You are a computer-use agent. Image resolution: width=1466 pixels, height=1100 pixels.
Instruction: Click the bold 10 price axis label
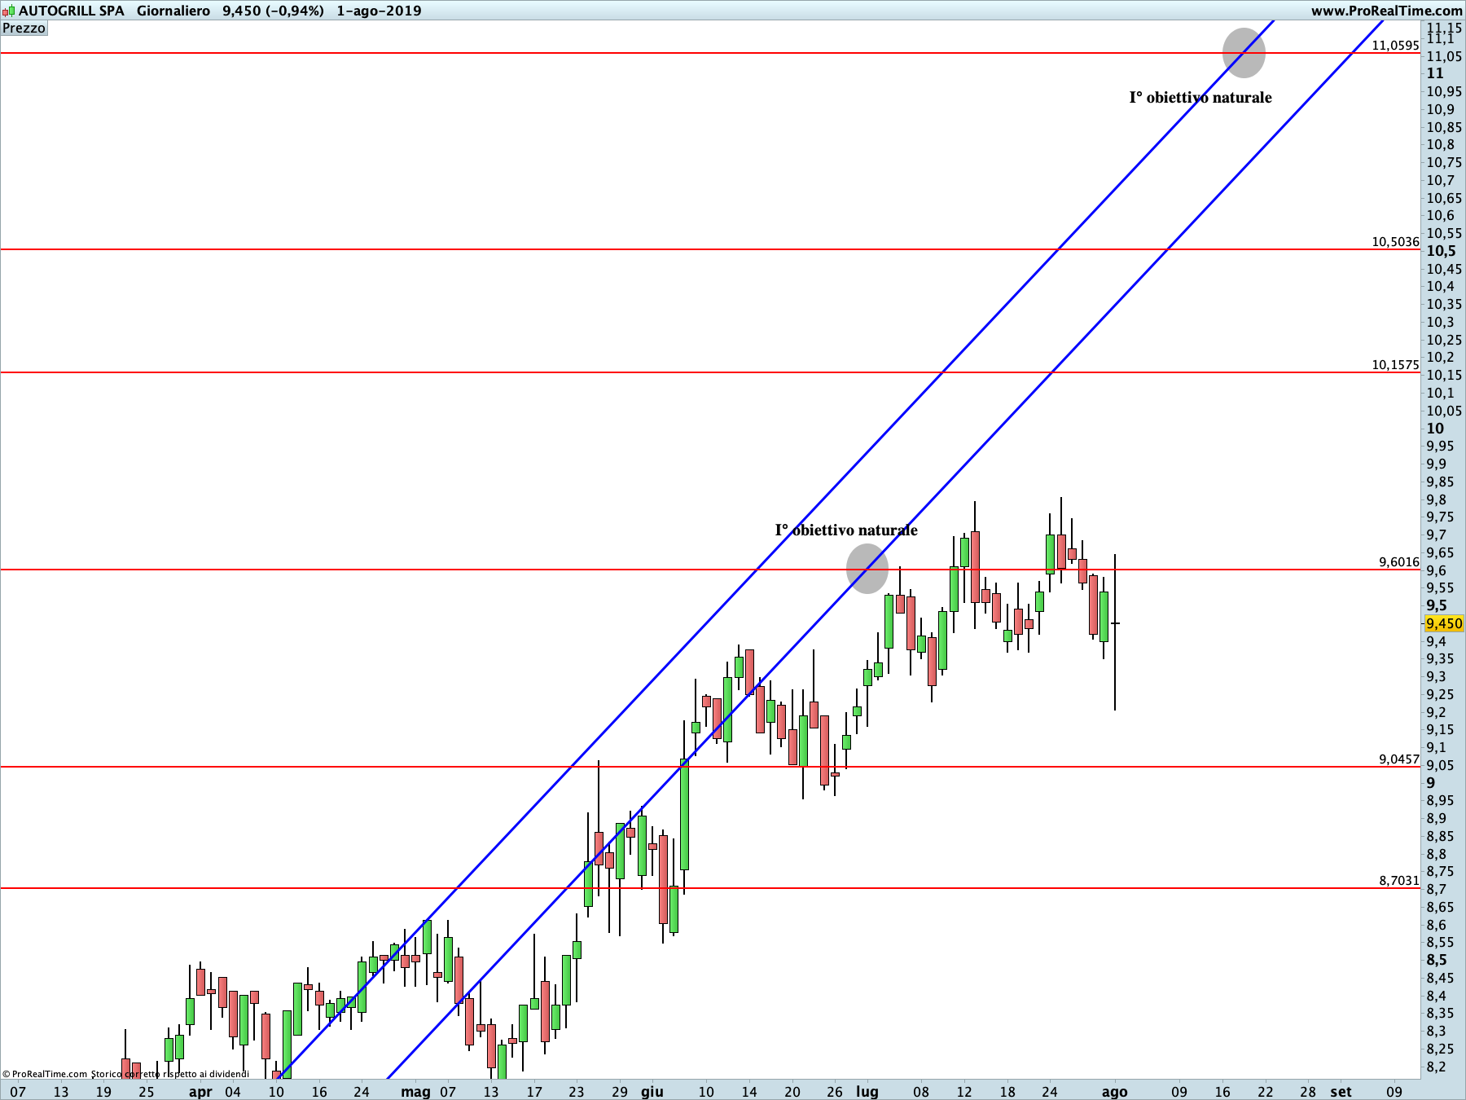pos(1435,429)
